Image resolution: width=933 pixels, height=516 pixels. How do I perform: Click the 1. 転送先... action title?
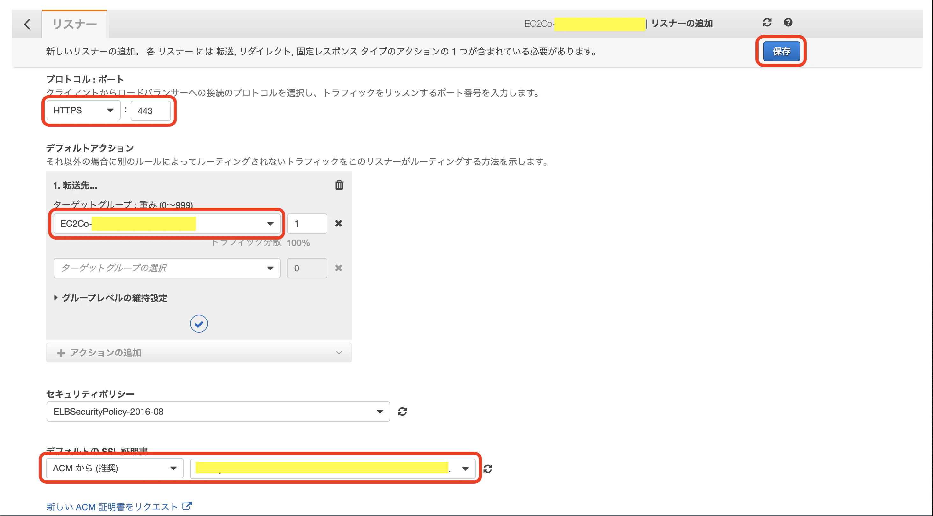[x=75, y=185]
